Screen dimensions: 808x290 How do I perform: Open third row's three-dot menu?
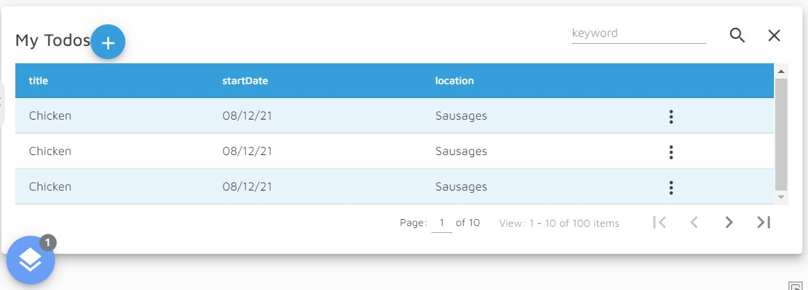point(671,188)
